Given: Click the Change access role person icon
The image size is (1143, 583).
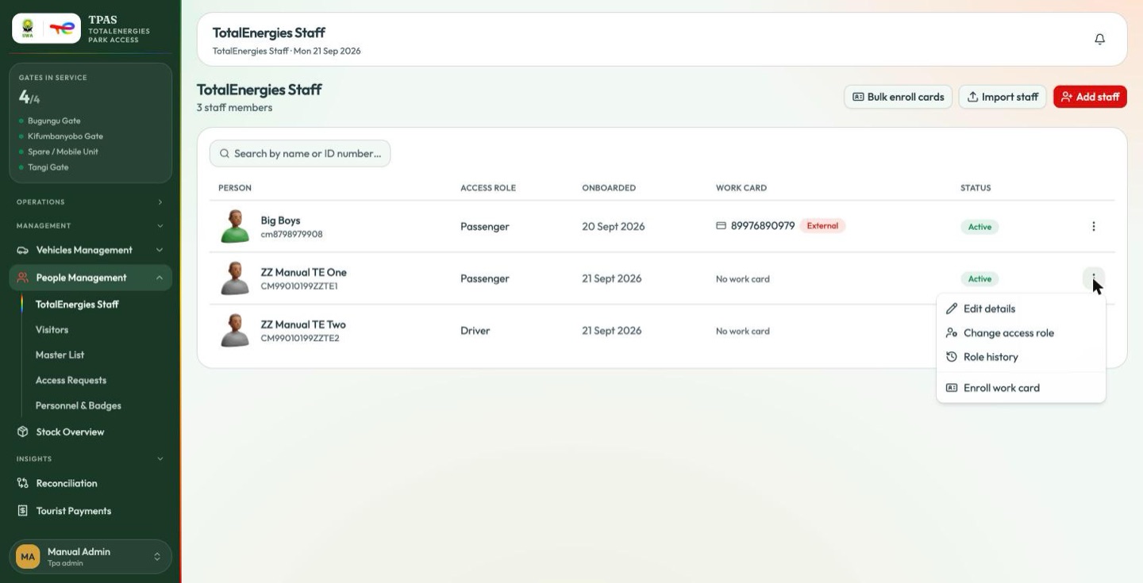Looking at the screenshot, I should [x=952, y=333].
